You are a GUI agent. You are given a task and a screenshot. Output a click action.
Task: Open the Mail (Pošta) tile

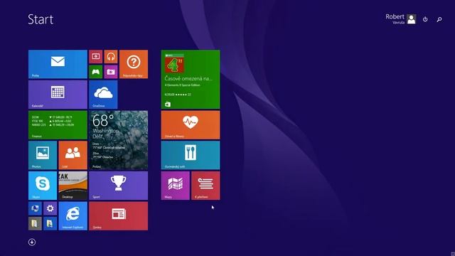[58, 64]
